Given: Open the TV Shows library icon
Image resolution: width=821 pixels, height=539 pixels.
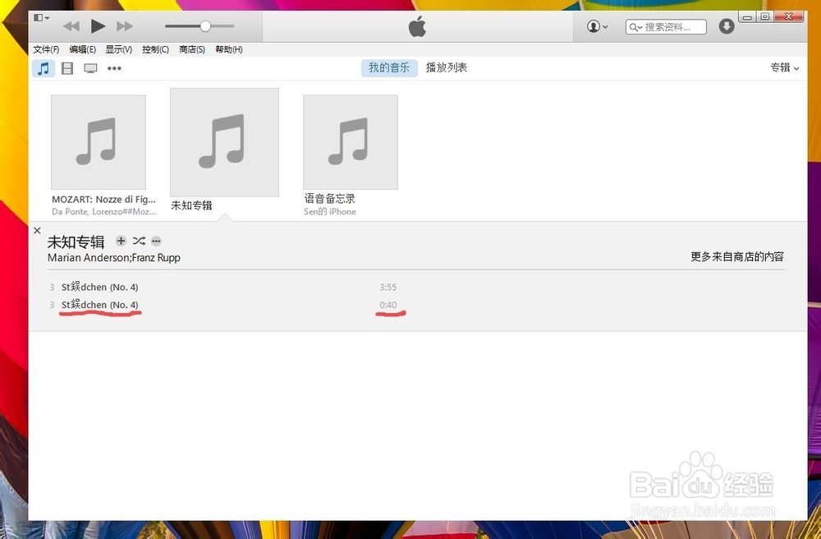Looking at the screenshot, I should [x=89, y=68].
